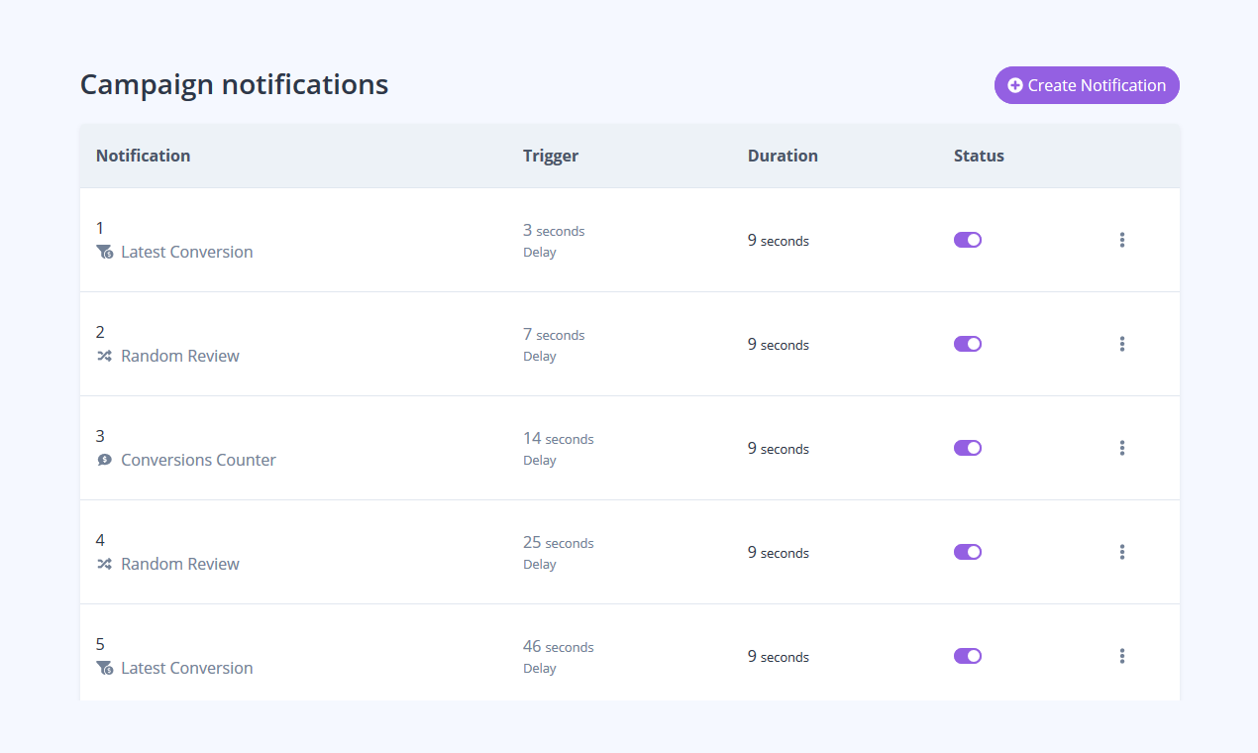
Task: Click the Random Review shuffle icon in row 2
Action: [x=104, y=356]
